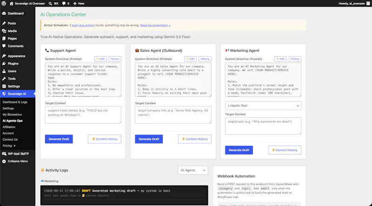This screenshot has height=206, width=372.
Task: Click the Webhook Automation heading
Action: [236, 176]
